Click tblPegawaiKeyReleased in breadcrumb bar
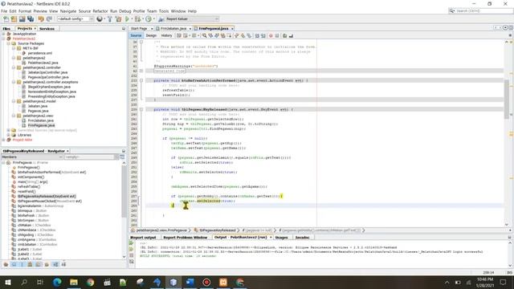This screenshot has width=514, height=289. click(218, 230)
